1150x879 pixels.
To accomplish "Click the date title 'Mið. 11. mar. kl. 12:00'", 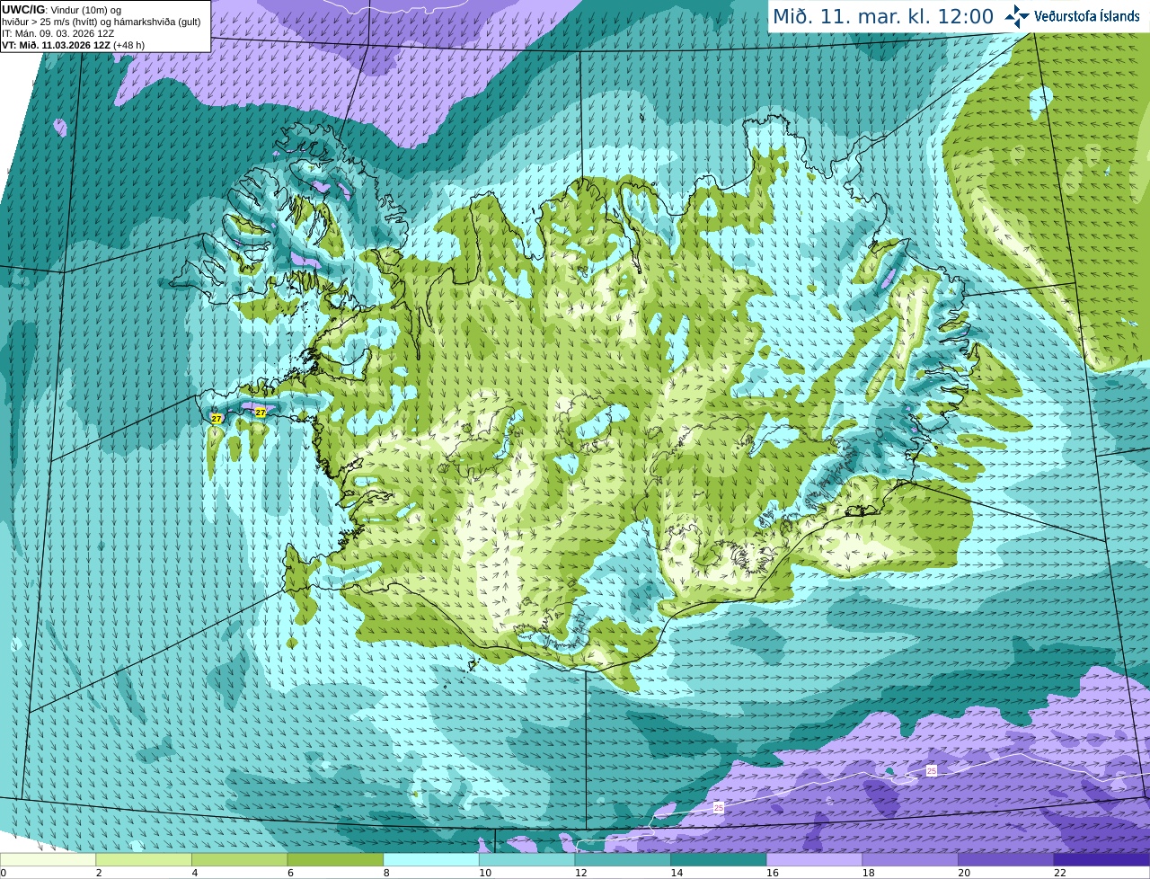I will (883, 17).
